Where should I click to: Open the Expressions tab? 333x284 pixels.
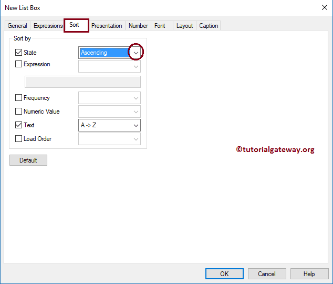pos(48,26)
